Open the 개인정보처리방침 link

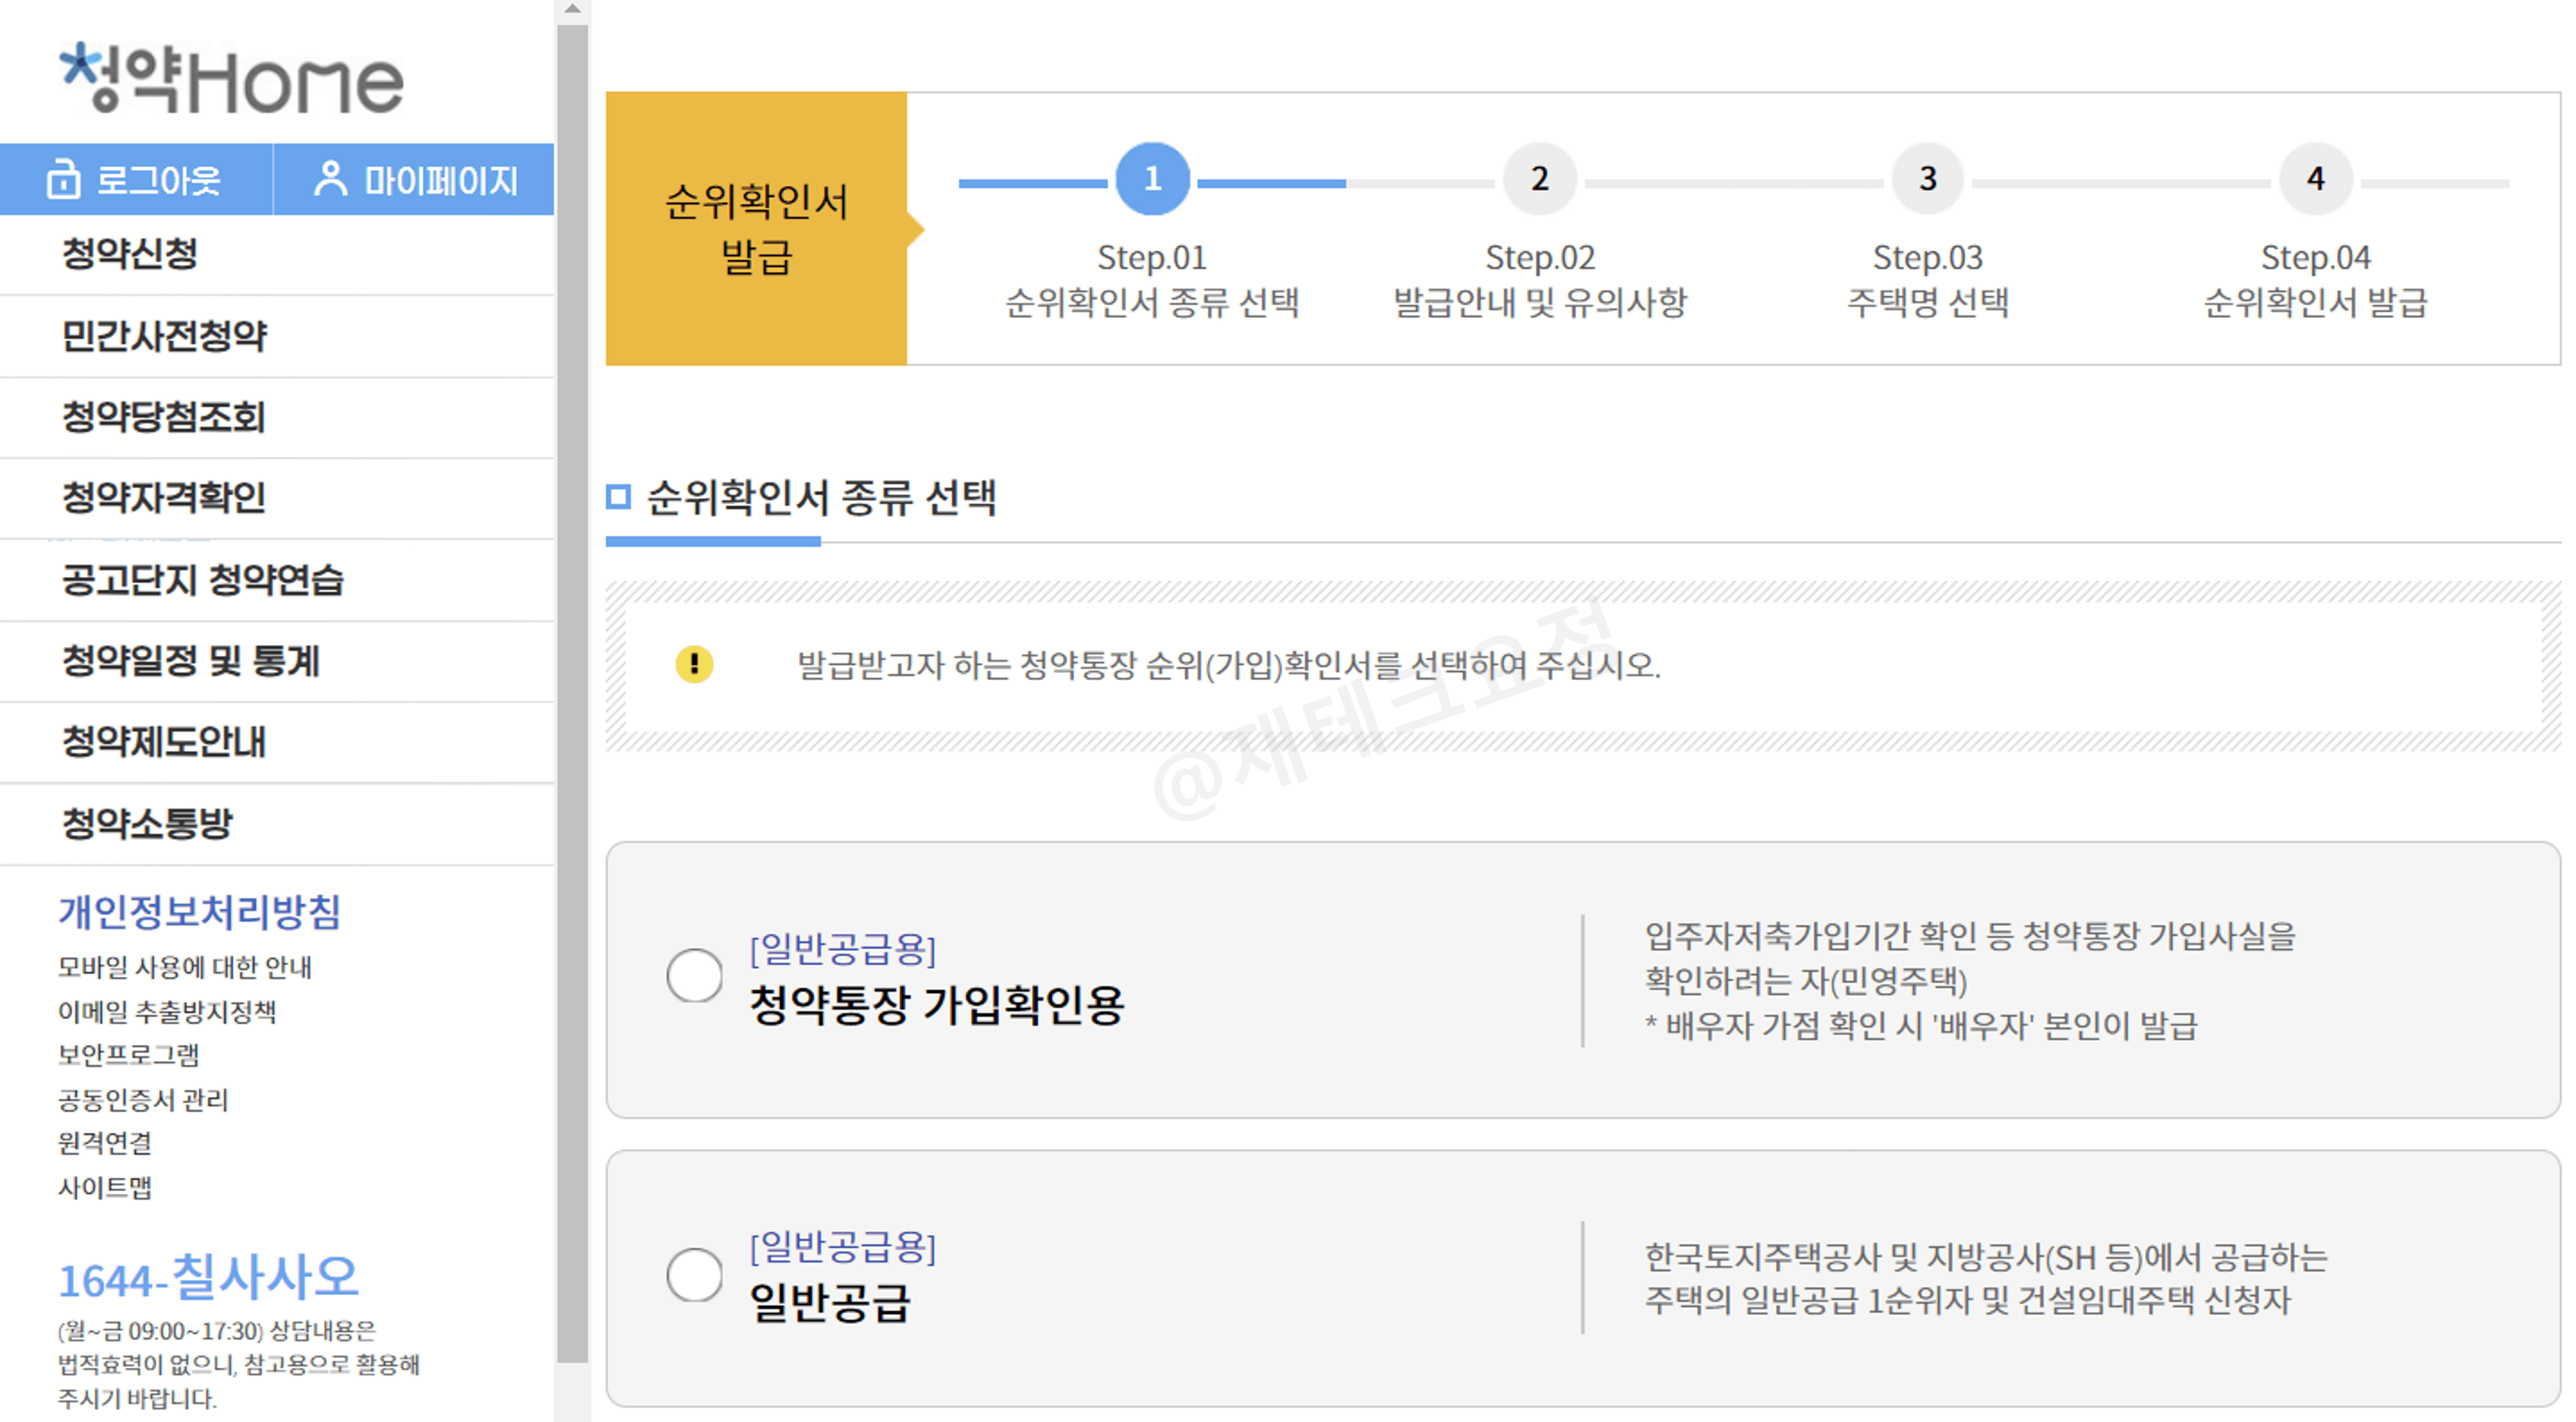click(198, 911)
